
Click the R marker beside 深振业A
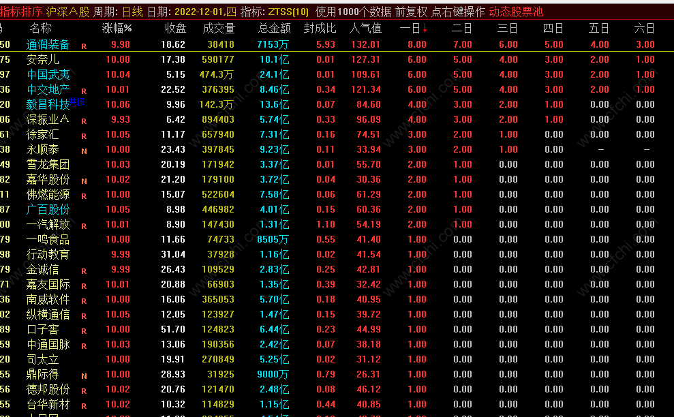[85, 122]
